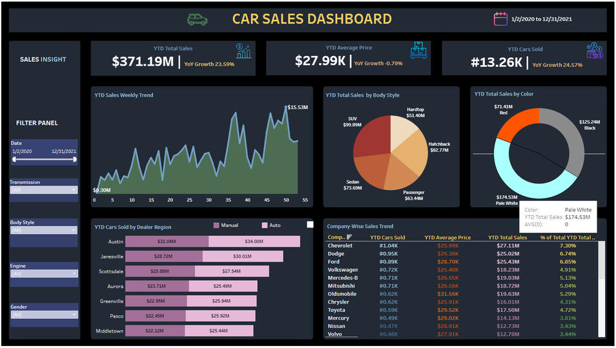The height and width of the screenshot is (348, 616).
Task: Open the Engine filter dropdown
Action: 44,273
